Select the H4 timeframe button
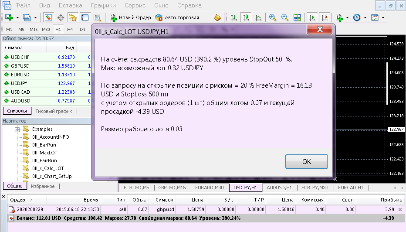Image resolution: width=406 pixels, height=232 pixels. (70, 30)
